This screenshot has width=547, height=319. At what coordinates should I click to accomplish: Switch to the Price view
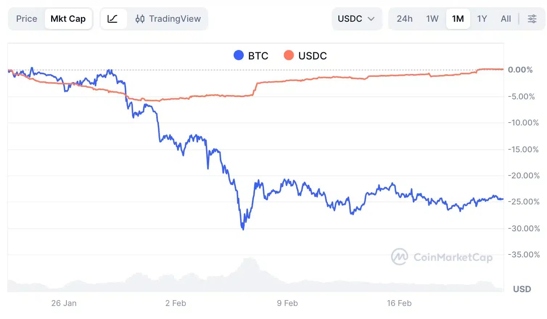pyautogui.click(x=26, y=18)
